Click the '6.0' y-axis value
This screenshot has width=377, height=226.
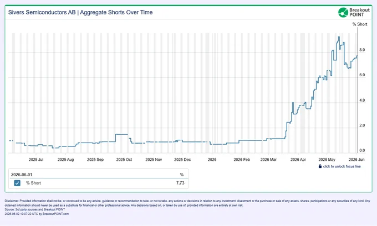coord(362,75)
